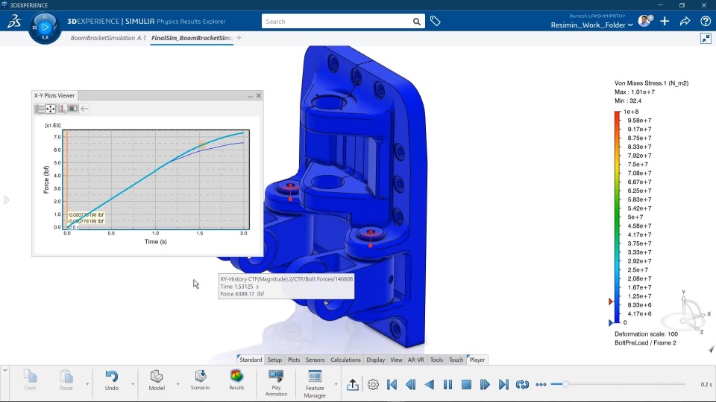Click the share arrow icon in header
Image resolution: width=716 pixels, height=402 pixels.
click(685, 22)
